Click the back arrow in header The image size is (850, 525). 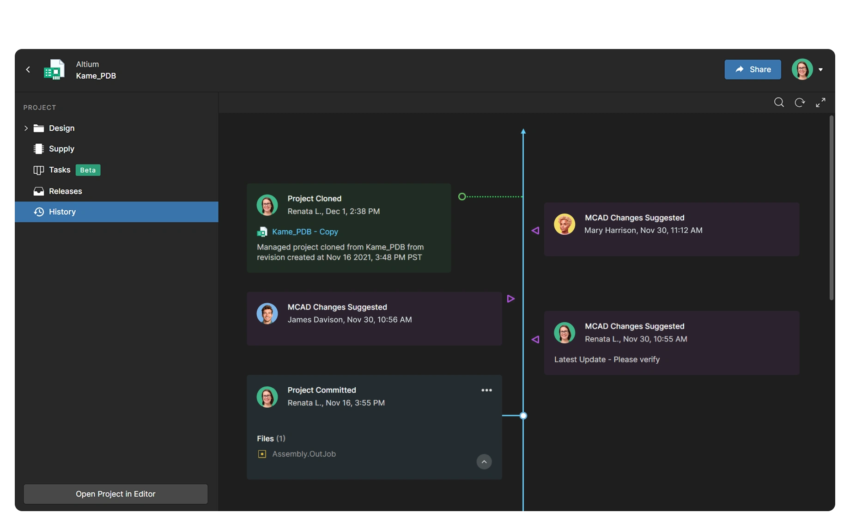click(x=28, y=69)
